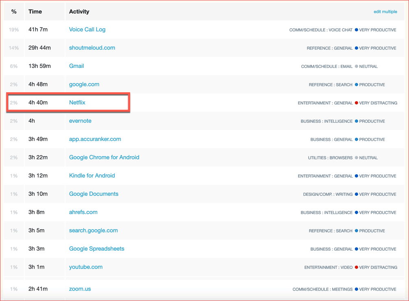Viewport: 409px width, 301px height.
Task: Open app.accuranker.com activity details
Action: (x=95, y=139)
